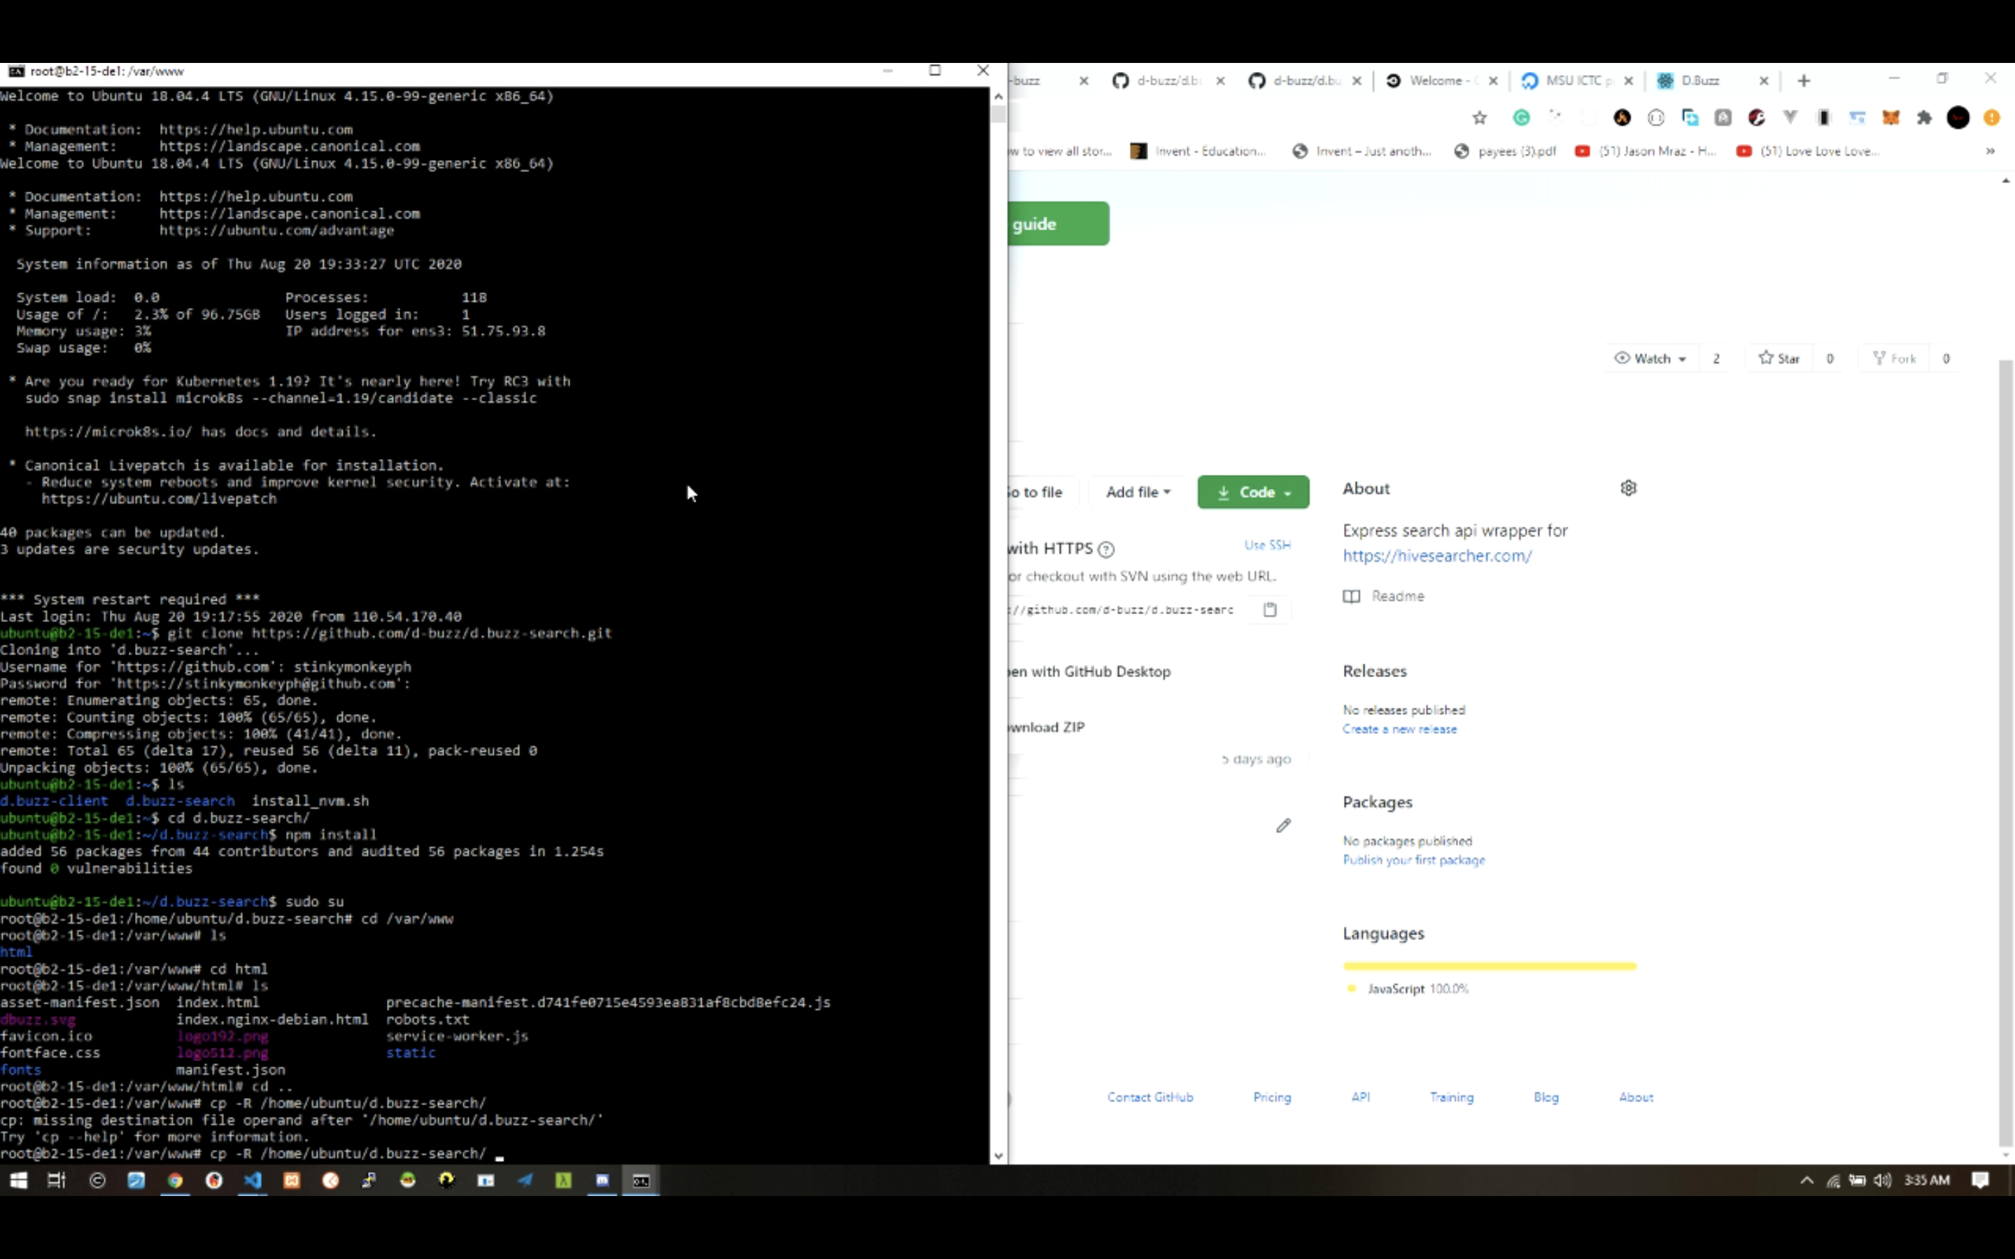The image size is (2015, 1259).
Task: Open the Readme link in About
Action: pyautogui.click(x=1384, y=596)
